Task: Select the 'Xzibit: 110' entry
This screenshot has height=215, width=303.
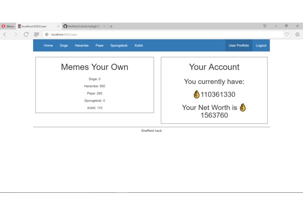Action: coord(95,108)
